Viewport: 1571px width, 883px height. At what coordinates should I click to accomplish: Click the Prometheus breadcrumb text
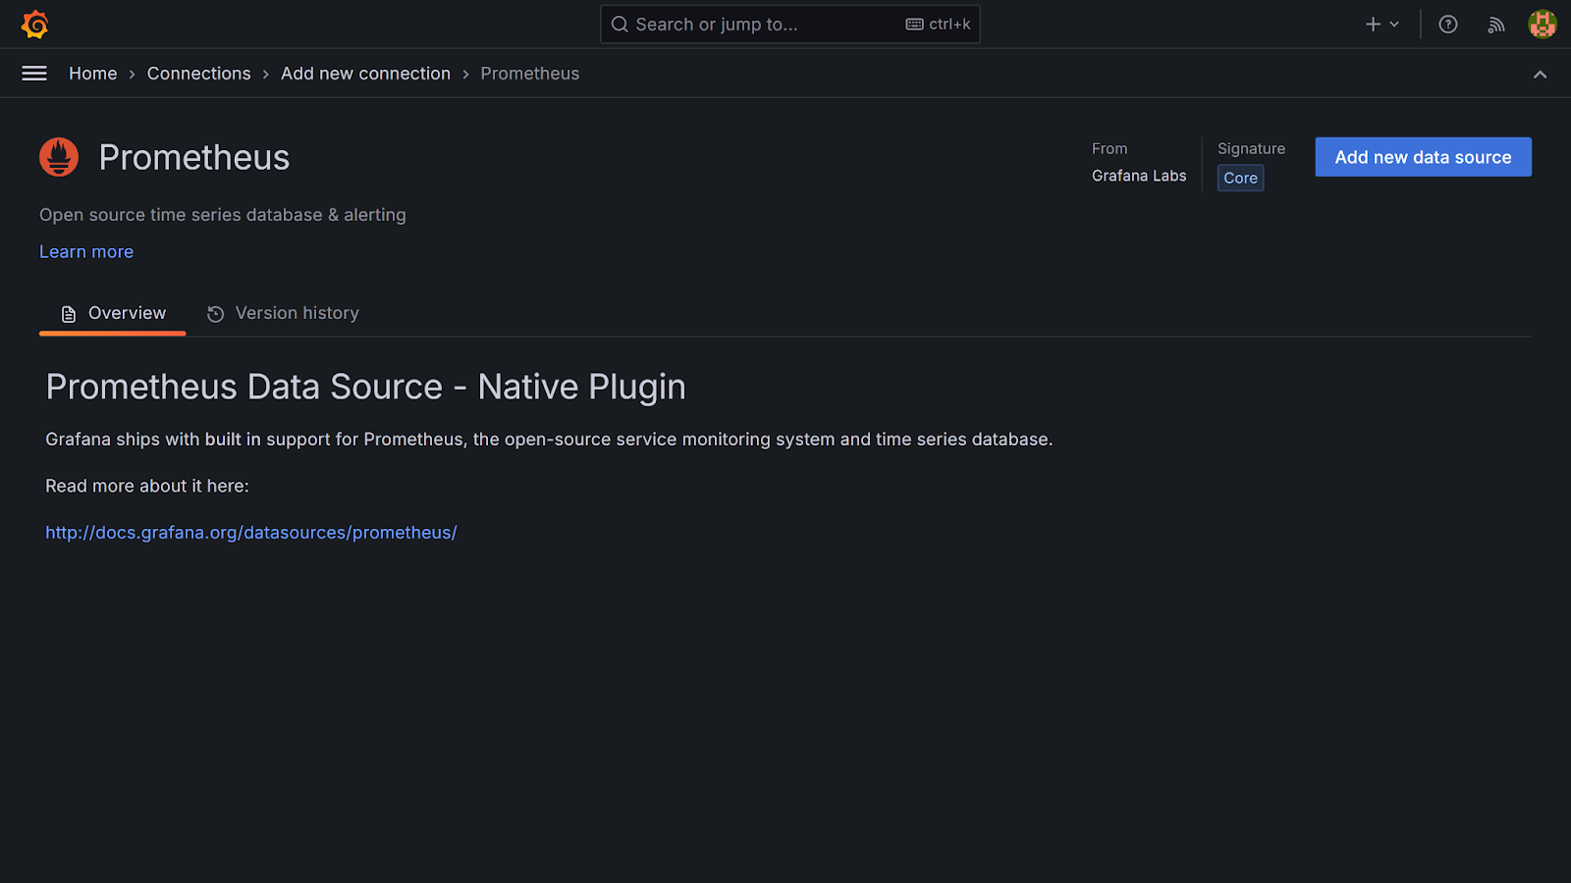530,74
